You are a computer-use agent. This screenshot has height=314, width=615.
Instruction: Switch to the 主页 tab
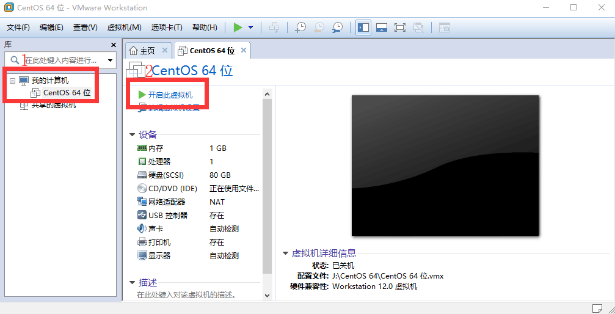147,50
